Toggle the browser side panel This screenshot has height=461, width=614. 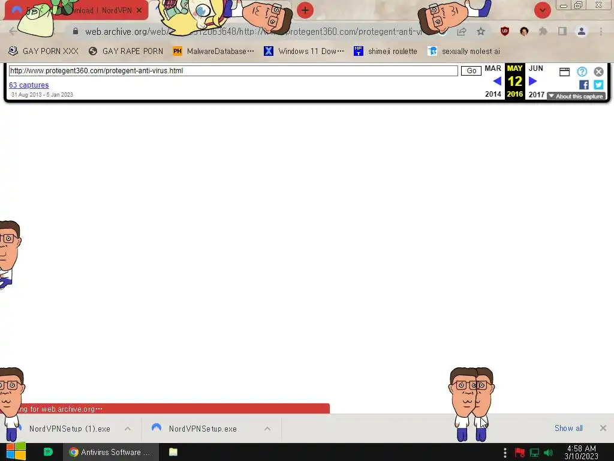[562, 31]
